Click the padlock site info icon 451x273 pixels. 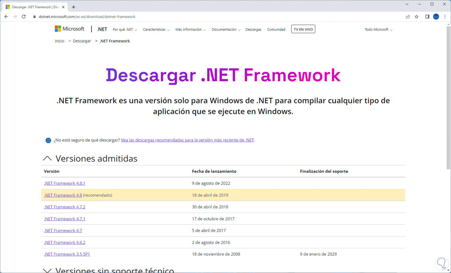34,17
